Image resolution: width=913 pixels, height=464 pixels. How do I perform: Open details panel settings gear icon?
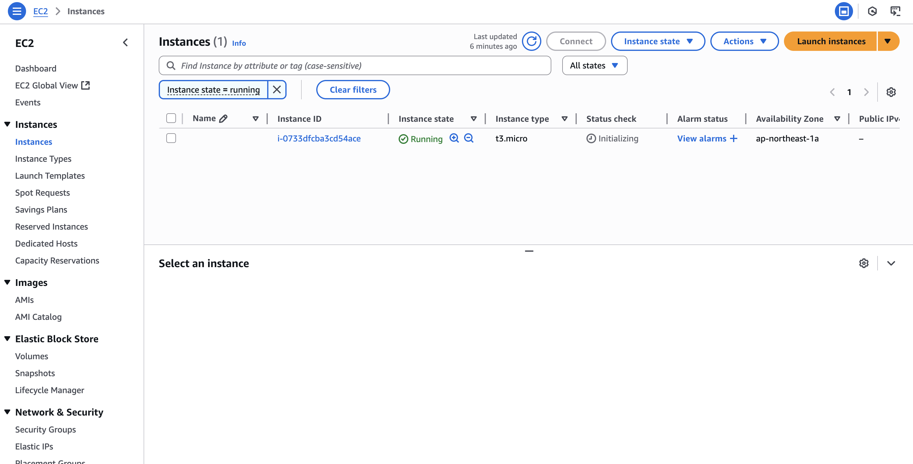(864, 263)
